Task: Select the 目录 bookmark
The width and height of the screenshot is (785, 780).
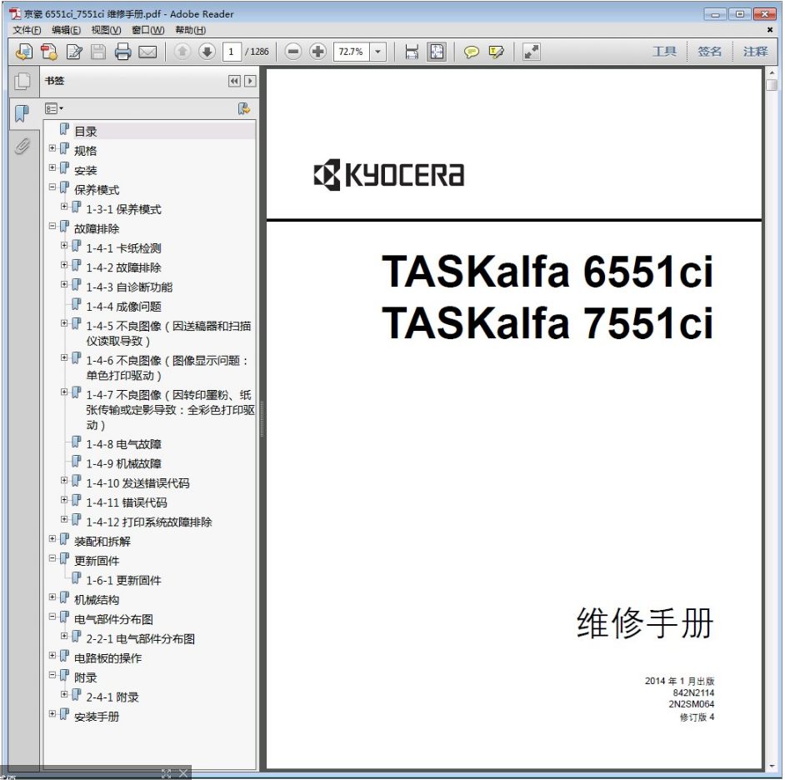Action: click(x=86, y=132)
